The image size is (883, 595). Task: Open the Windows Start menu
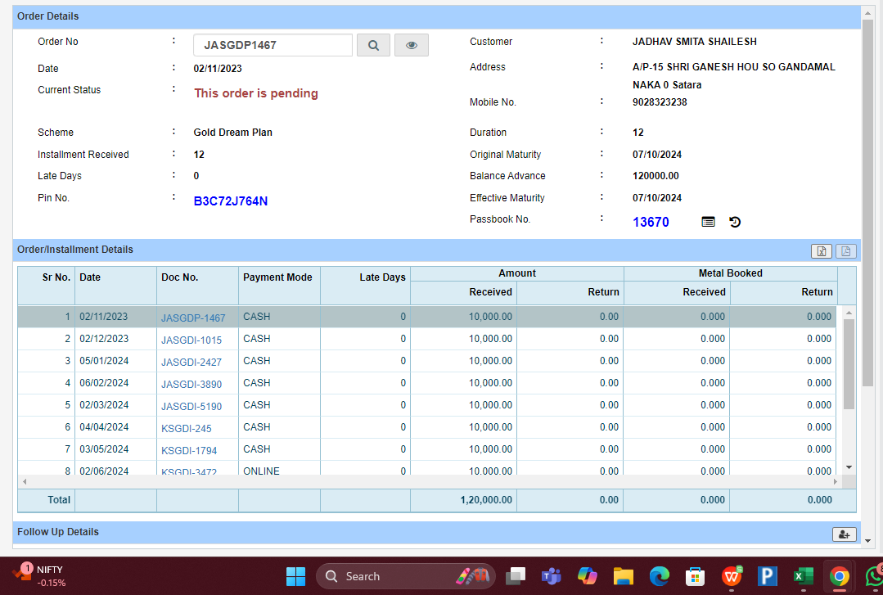click(x=295, y=576)
